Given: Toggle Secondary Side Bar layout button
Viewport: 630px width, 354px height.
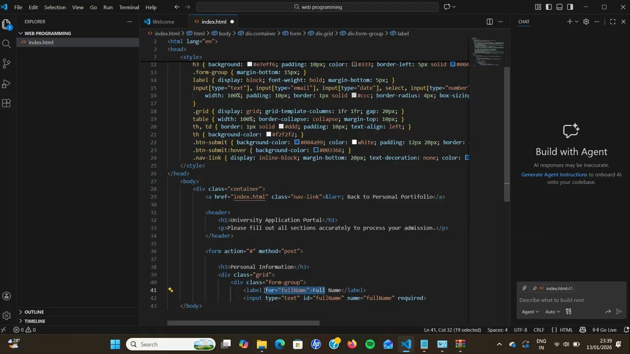Looking at the screenshot, I should [x=570, y=7].
